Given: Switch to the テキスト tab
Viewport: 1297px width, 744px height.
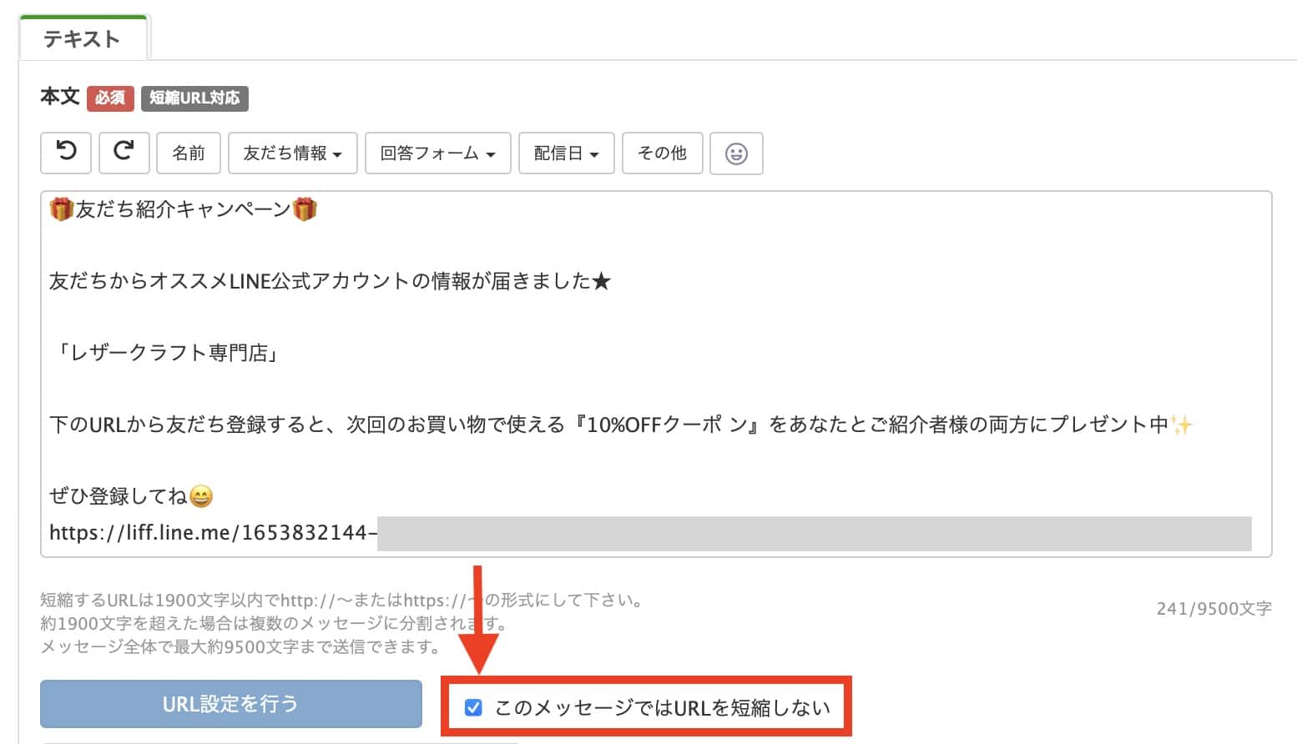Looking at the screenshot, I should (83, 38).
